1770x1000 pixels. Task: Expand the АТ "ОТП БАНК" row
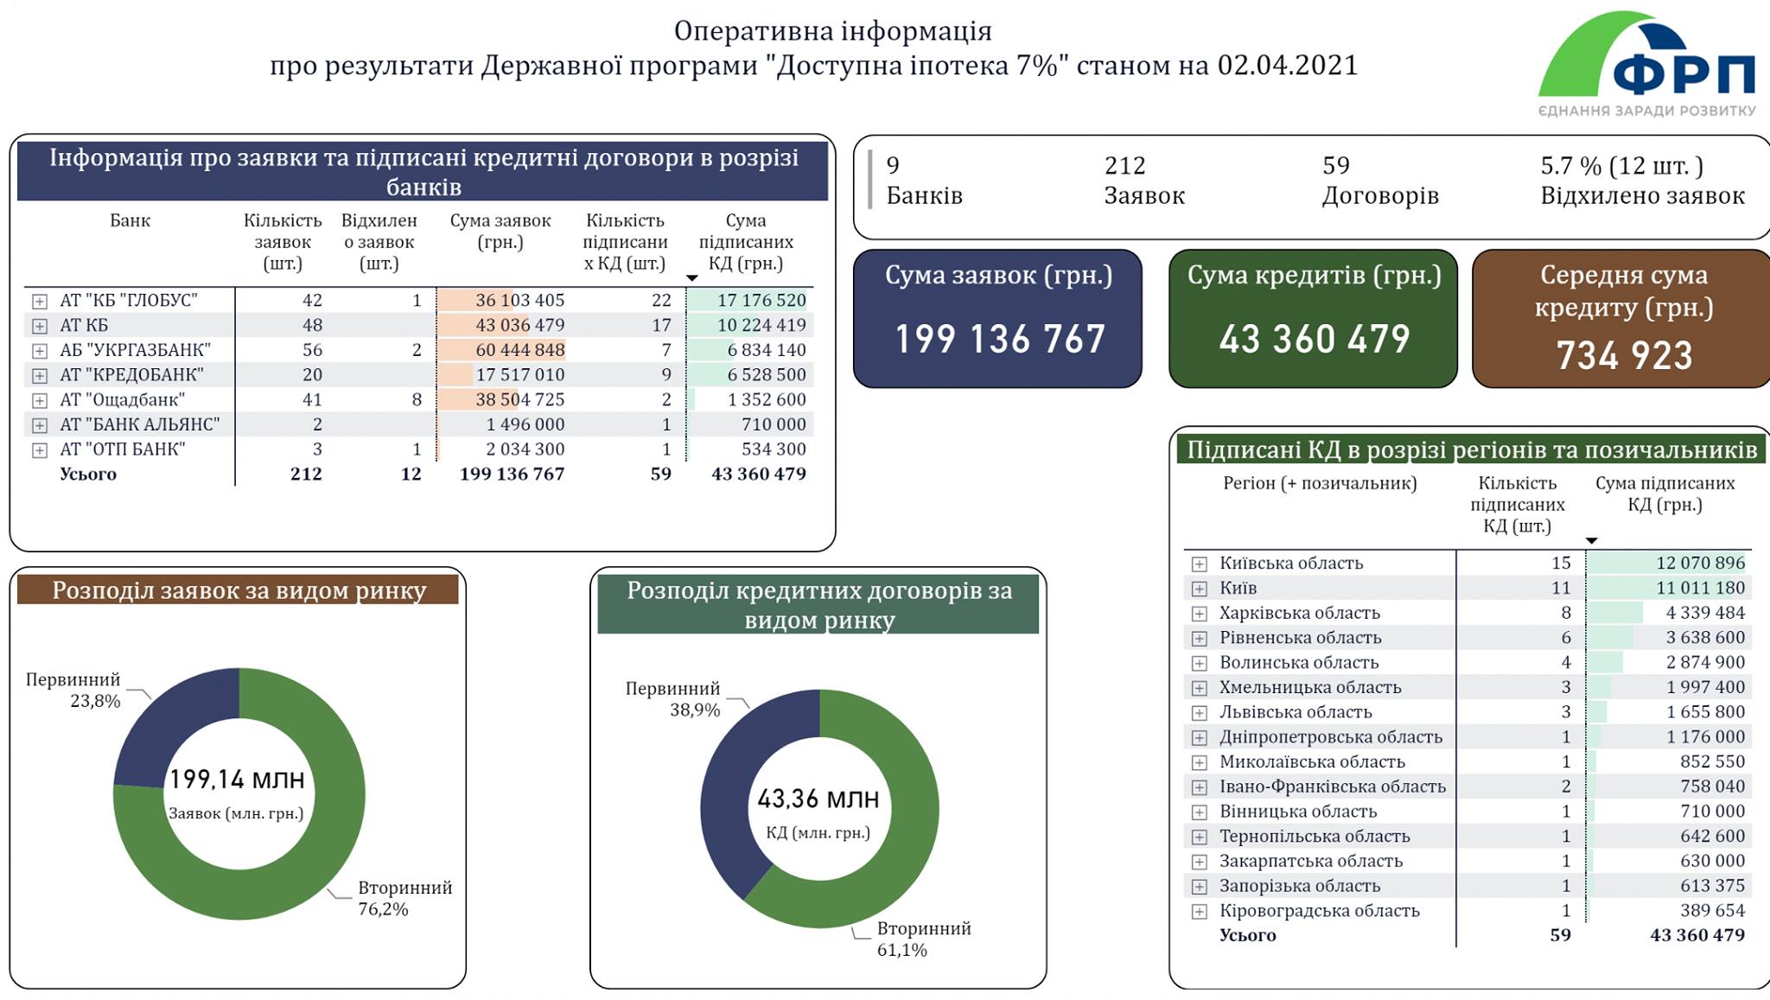40,450
